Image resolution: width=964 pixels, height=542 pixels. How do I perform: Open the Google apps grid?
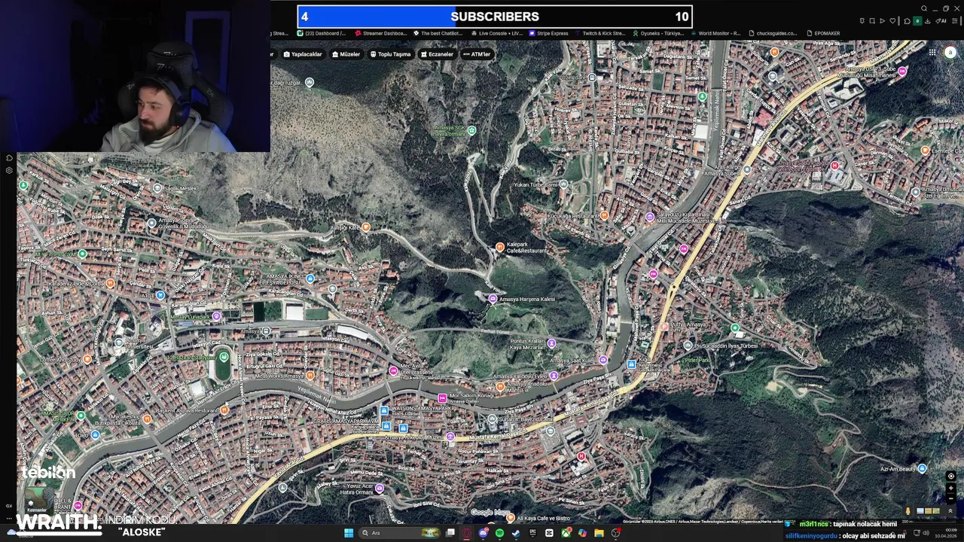click(932, 53)
